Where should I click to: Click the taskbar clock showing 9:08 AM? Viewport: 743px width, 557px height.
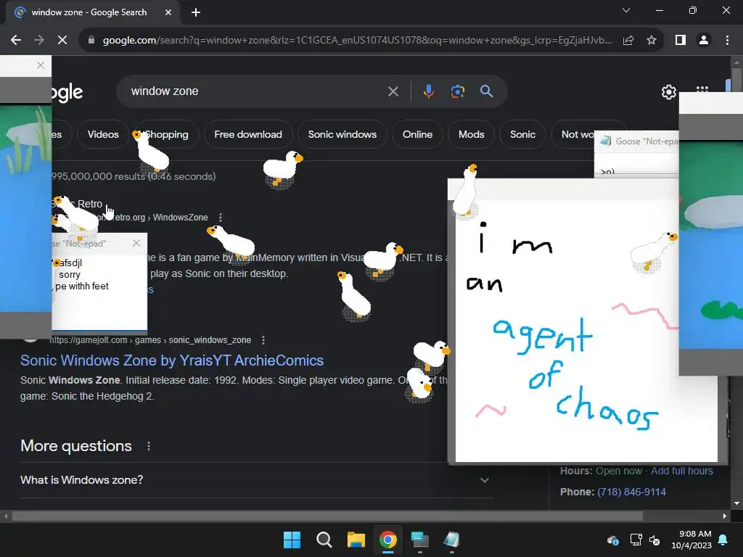click(691, 540)
